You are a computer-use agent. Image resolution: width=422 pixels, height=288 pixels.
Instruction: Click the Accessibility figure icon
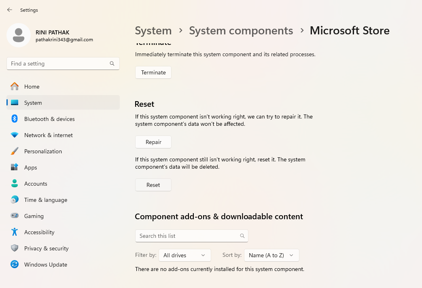pyautogui.click(x=15, y=232)
